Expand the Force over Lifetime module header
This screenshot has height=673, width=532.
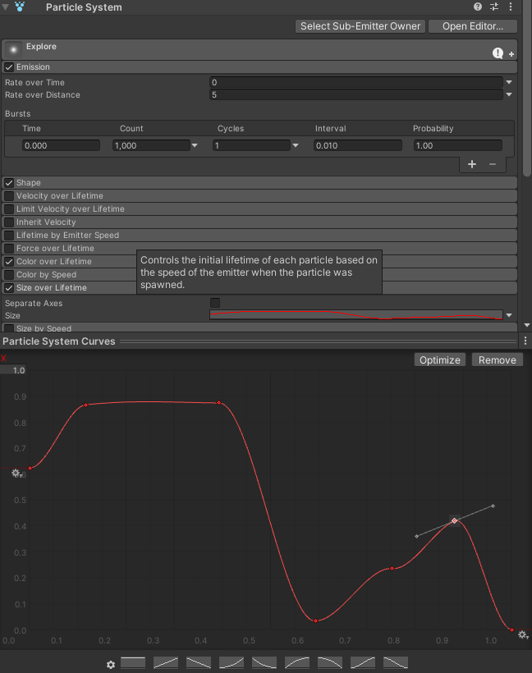[259, 248]
